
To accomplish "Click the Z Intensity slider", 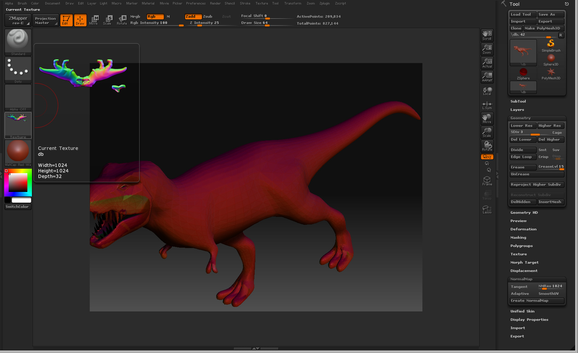I will click(x=204, y=23).
